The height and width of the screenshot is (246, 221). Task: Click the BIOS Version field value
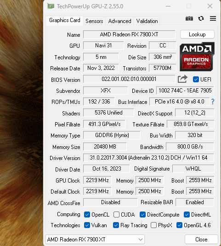[129, 79]
